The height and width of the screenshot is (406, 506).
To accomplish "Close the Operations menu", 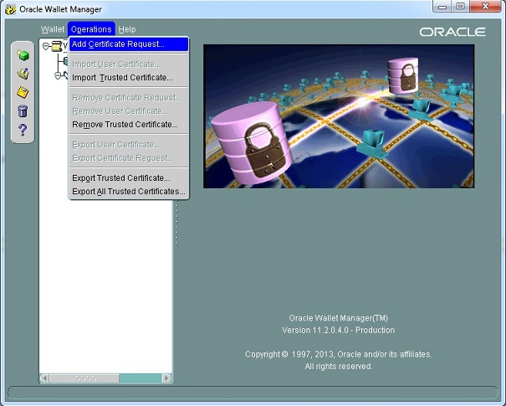I will tap(91, 29).
